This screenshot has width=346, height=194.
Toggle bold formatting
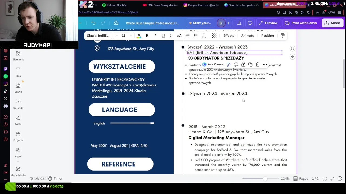[x=147, y=36]
